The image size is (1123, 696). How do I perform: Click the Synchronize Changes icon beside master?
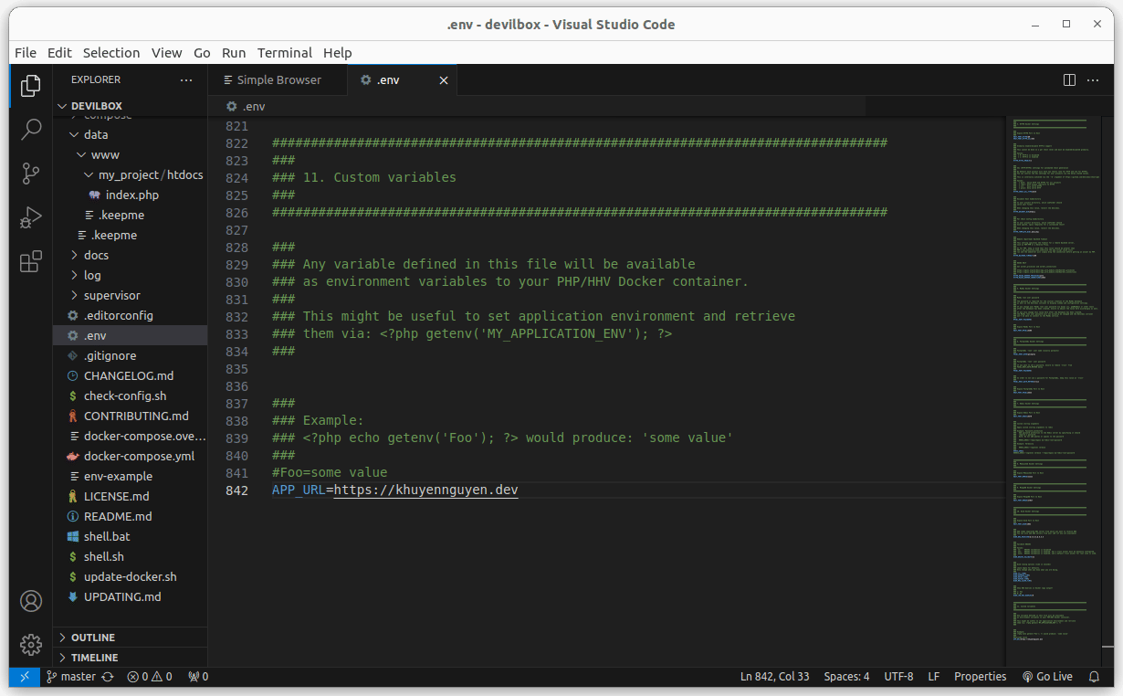click(108, 677)
